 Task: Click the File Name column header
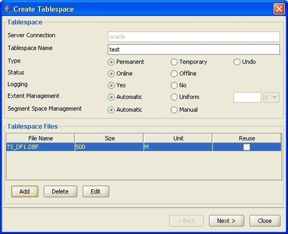[40, 138]
